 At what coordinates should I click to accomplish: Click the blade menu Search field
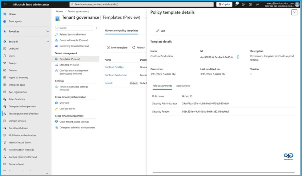74,28
